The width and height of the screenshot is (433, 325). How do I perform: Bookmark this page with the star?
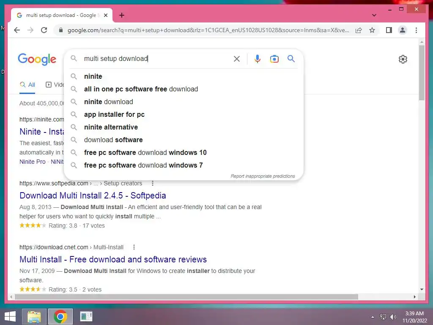(372, 30)
